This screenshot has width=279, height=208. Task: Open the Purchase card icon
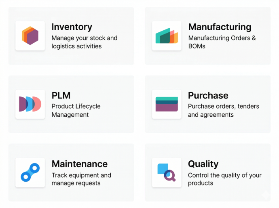tap(167, 104)
